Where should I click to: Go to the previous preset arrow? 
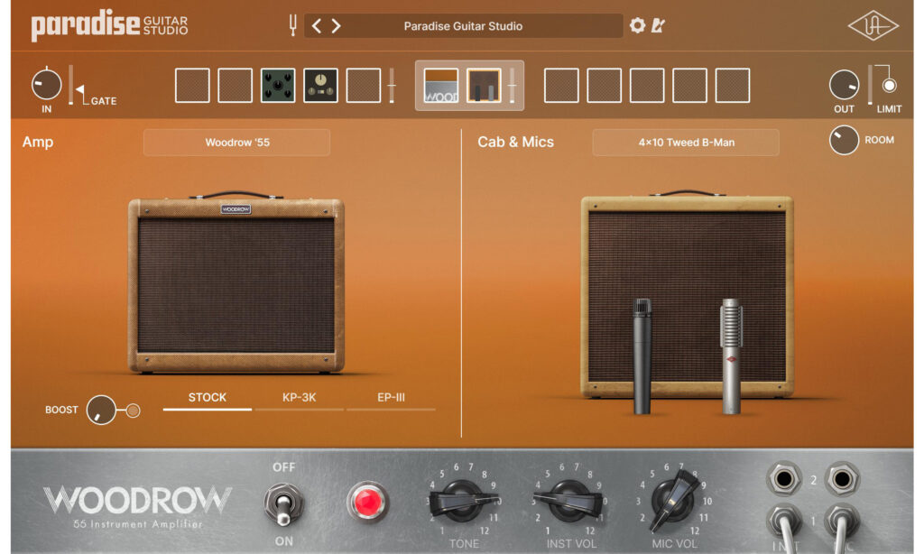(x=317, y=26)
